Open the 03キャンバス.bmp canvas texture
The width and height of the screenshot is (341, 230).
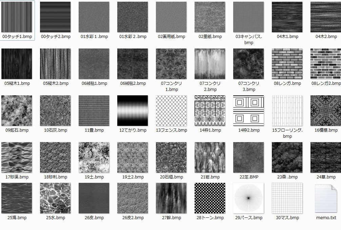coord(248,16)
